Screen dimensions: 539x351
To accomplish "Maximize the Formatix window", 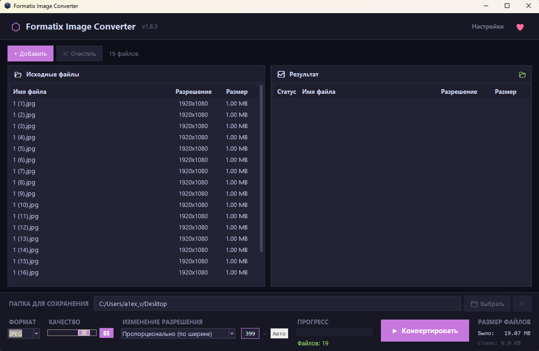I will [507, 6].
